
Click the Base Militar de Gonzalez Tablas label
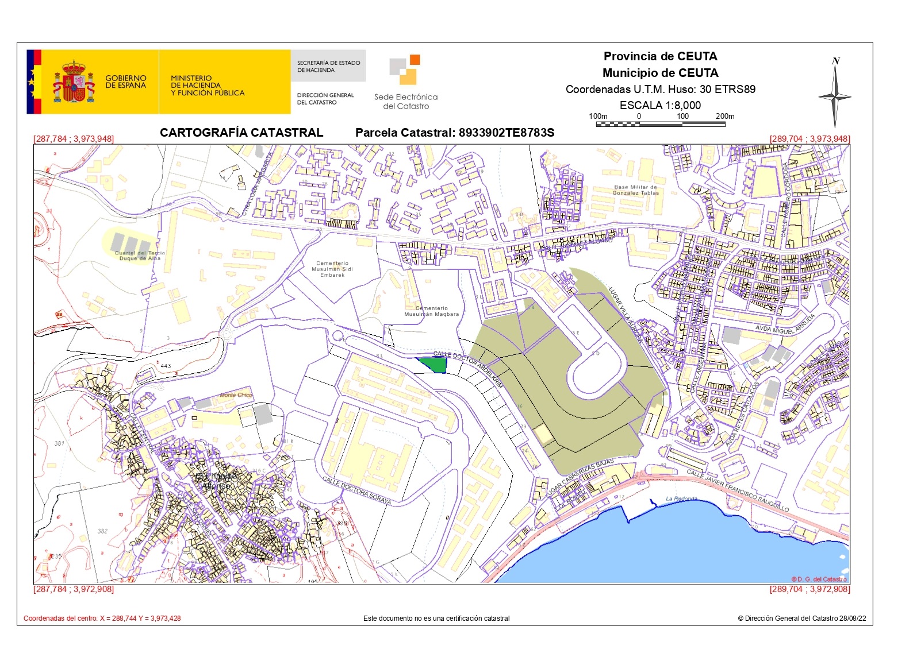(635, 190)
